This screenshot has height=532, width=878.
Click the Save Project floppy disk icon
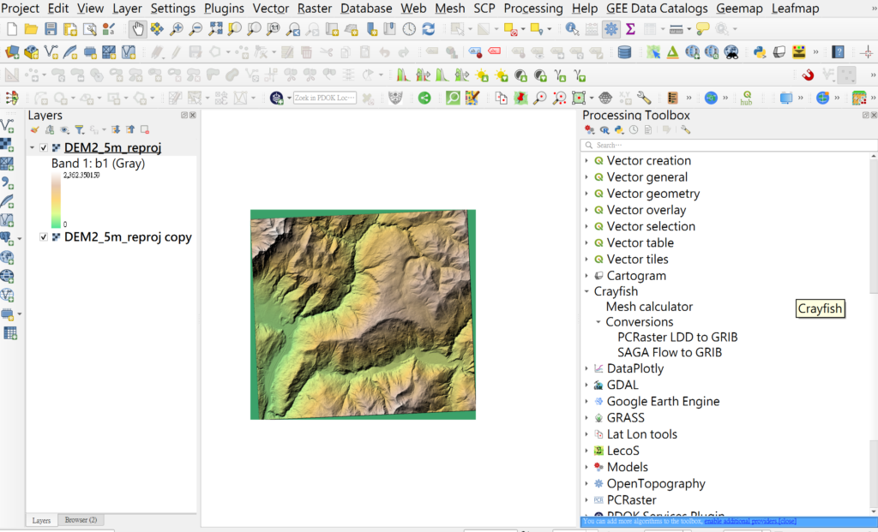[x=51, y=29]
